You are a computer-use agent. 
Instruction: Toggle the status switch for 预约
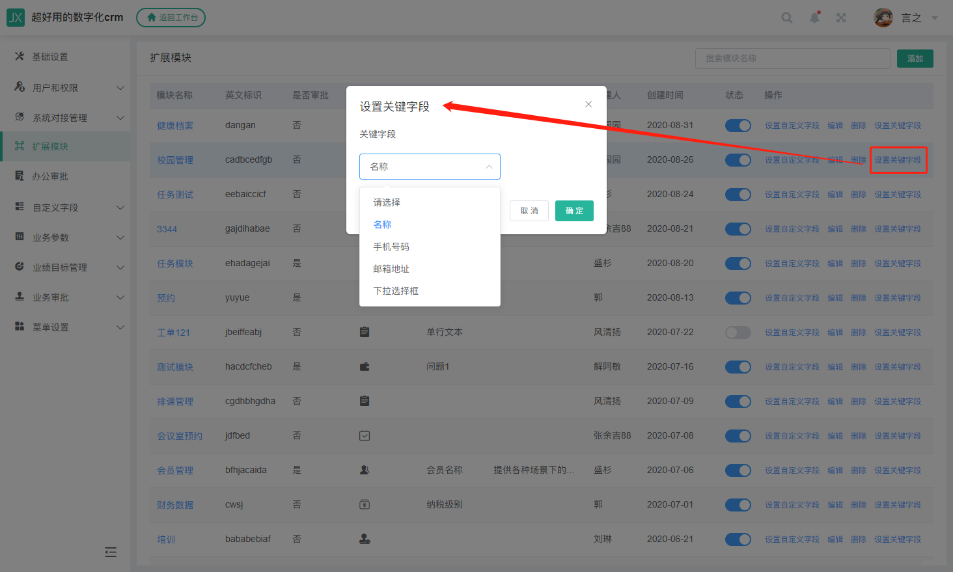[738, 298]
